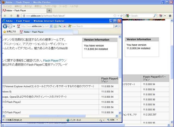The width and height of the screenshot is (174, 127).
Task: Click Firefox horizontal scrollbar left arrow
Action: tap(3, 125)
